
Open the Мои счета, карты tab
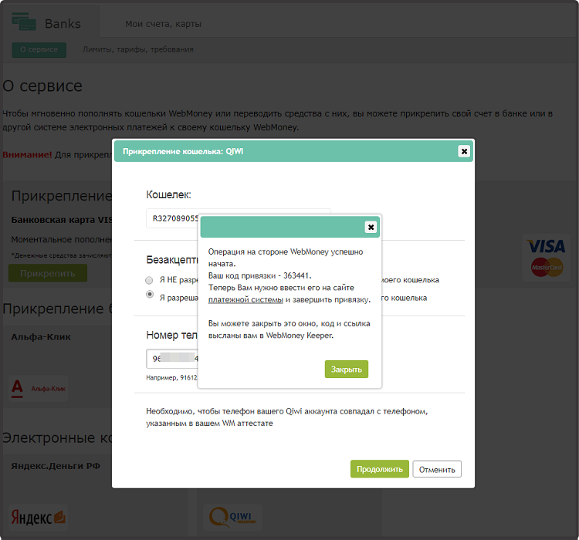click(163, 24)
